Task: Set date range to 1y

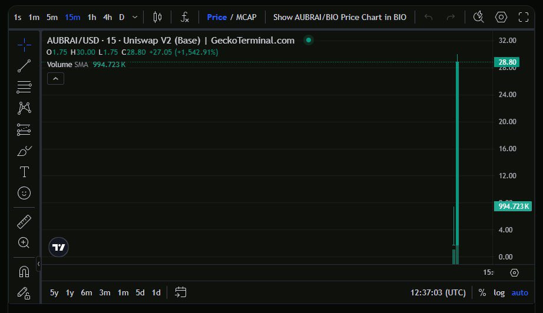Action: pos(70,292)
